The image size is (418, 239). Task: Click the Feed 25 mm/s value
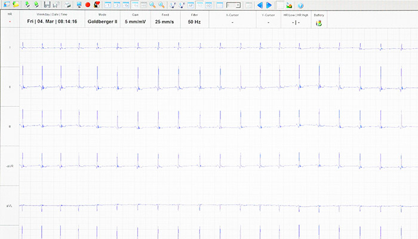click(163, 22)
